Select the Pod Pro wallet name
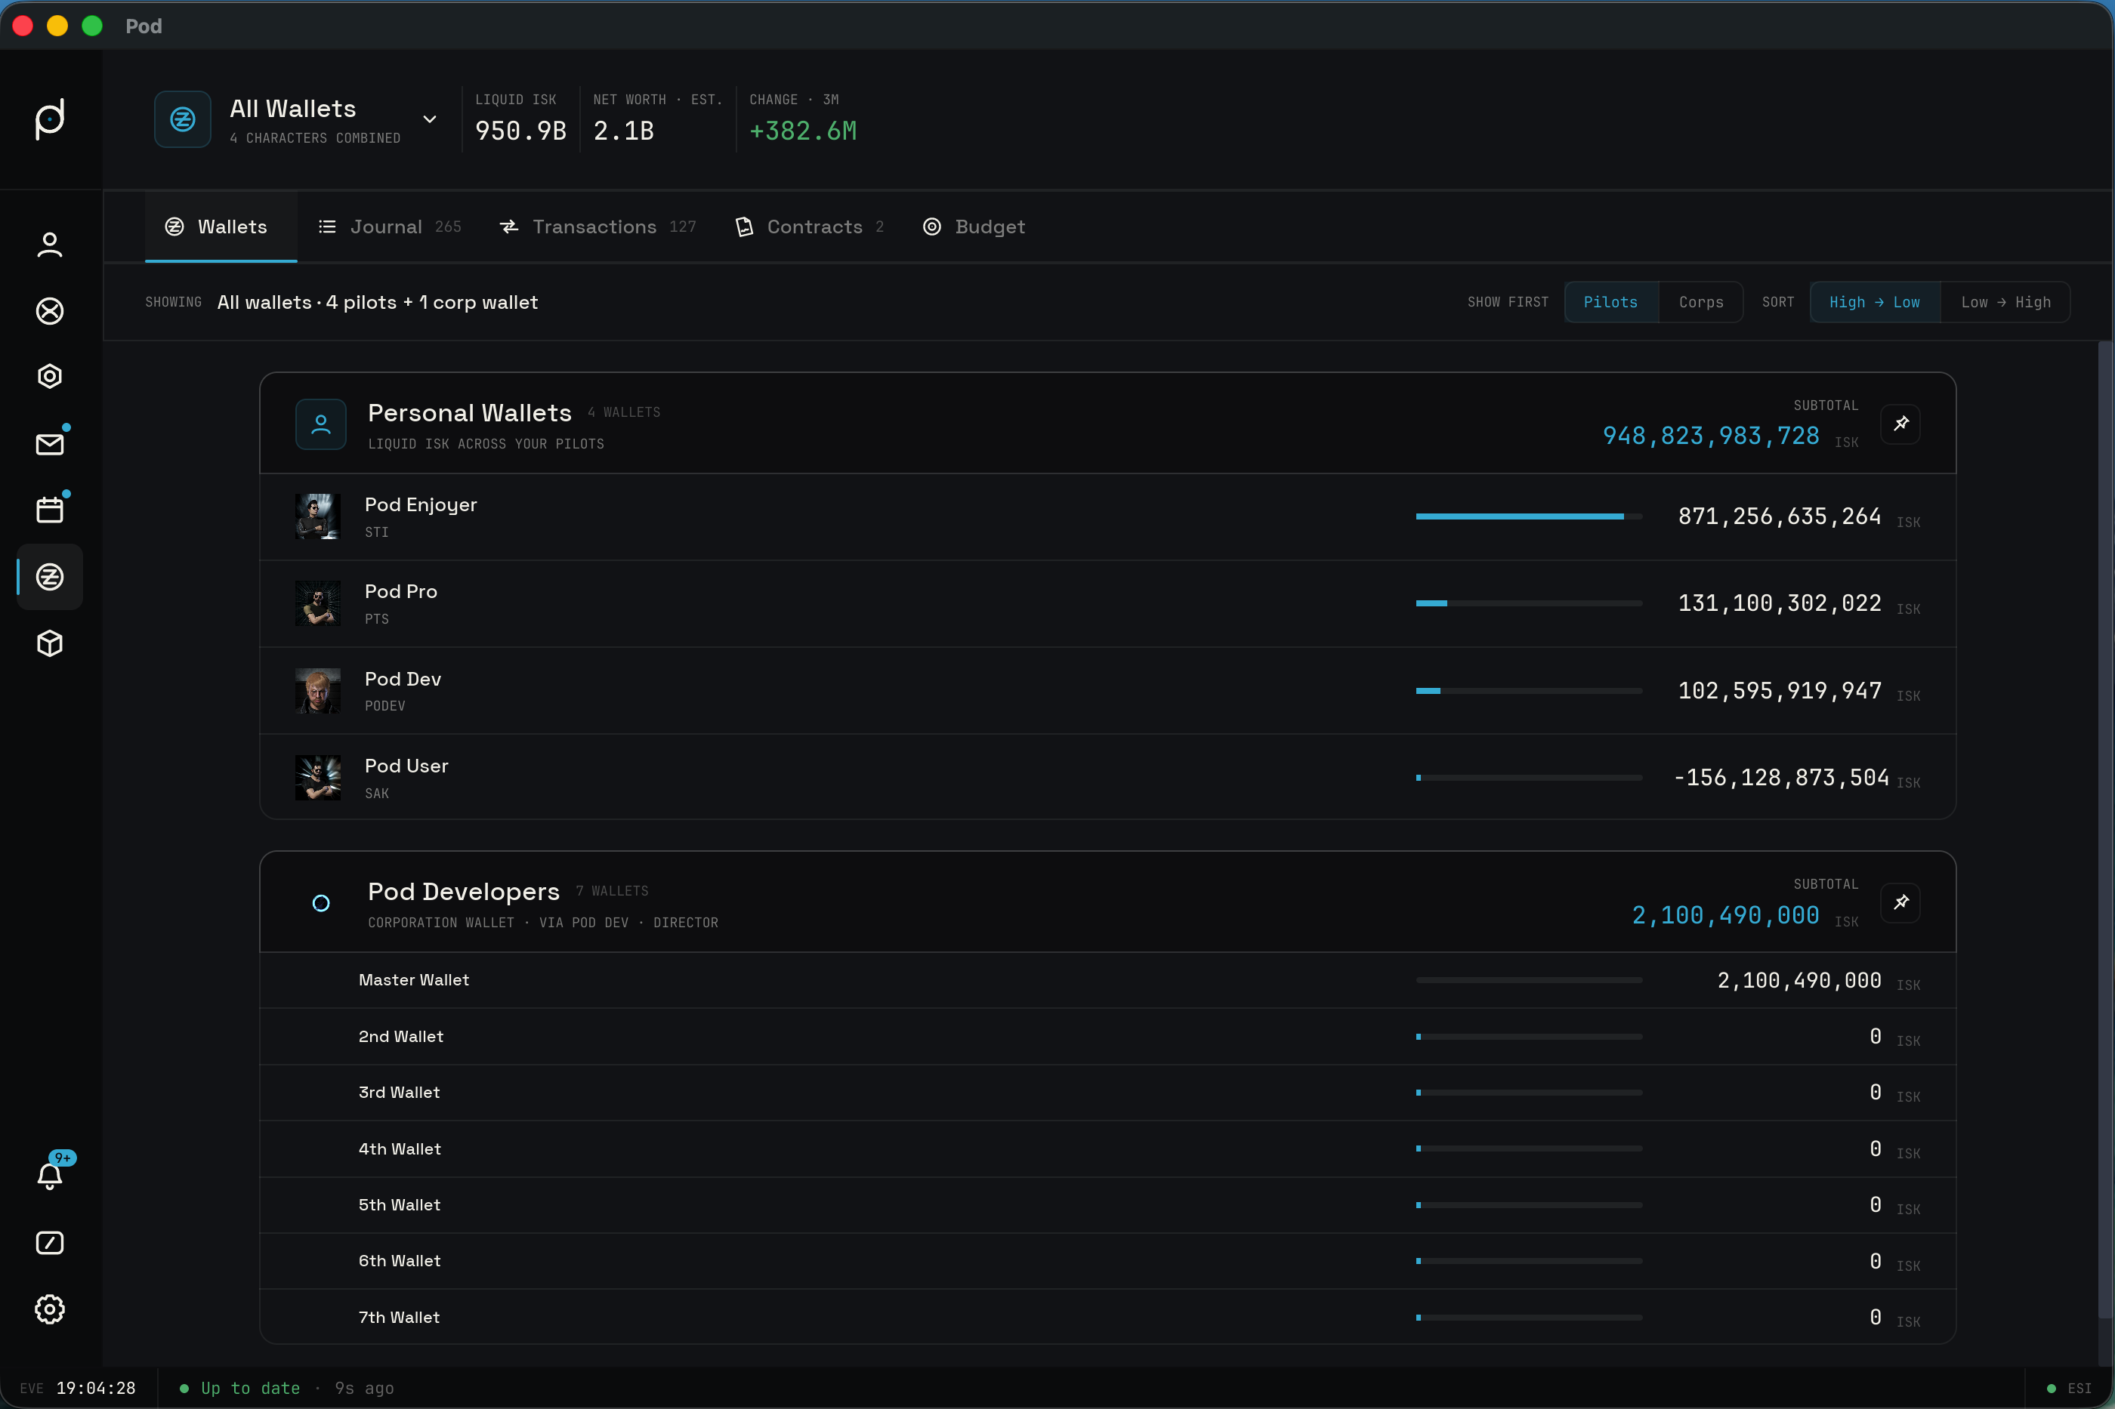 pyautogui.click(x=401, y=591)
